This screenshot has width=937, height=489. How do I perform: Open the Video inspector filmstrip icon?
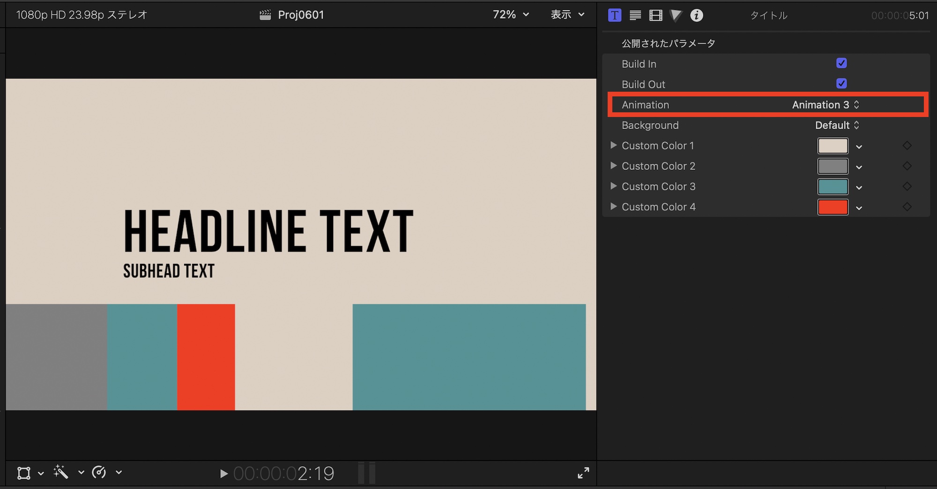click(655, 15)
